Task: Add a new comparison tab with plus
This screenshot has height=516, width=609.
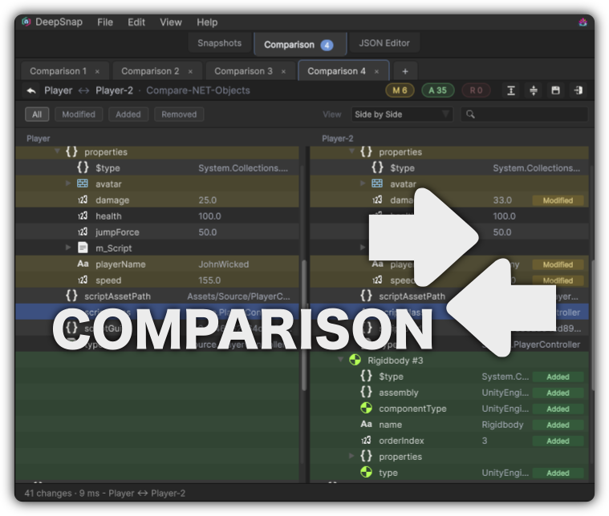Action: [405, 71]
